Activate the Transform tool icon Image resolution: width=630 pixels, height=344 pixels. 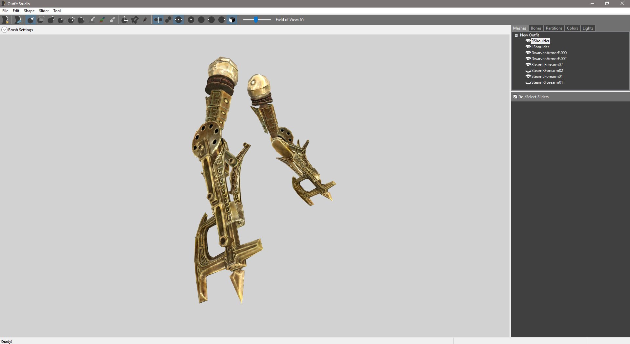(x=125, y=20)
